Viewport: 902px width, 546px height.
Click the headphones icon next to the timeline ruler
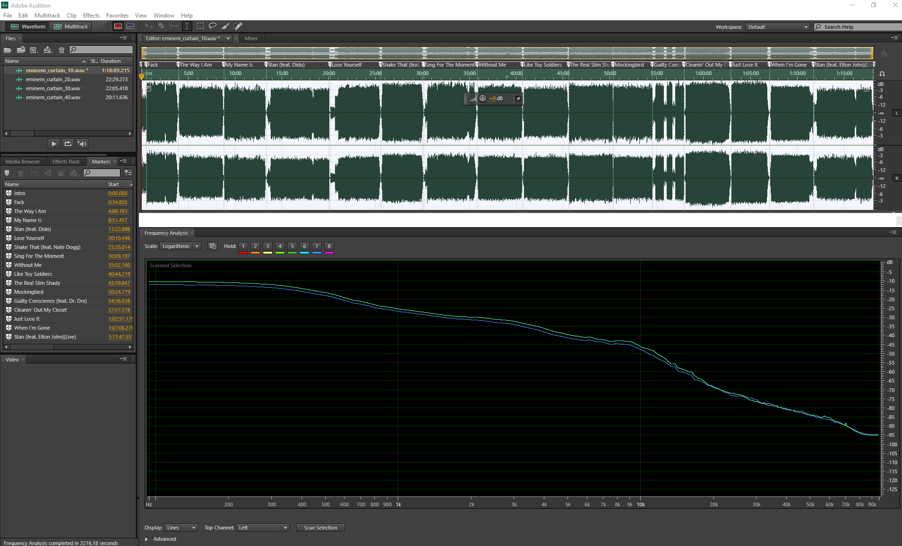[x=882, y=74]
